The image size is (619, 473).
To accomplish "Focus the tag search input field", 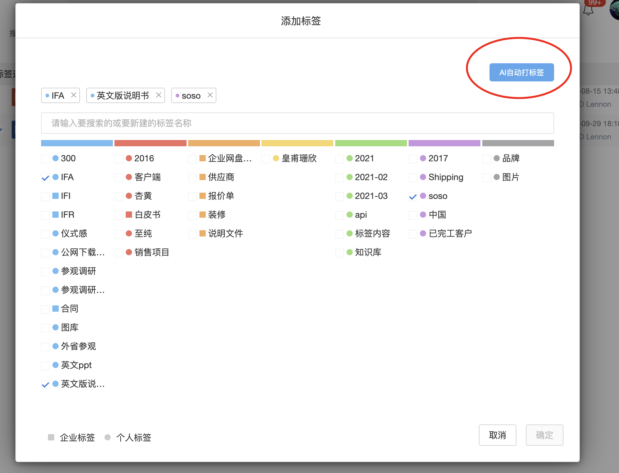I will pyautogui.click(x=297, y=123).
